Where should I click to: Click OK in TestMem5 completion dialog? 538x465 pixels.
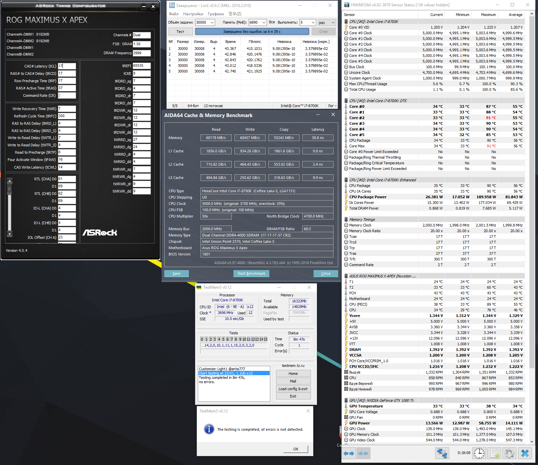(296, 449)
